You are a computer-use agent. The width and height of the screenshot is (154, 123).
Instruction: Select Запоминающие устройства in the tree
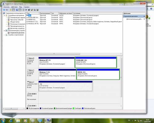15,30
